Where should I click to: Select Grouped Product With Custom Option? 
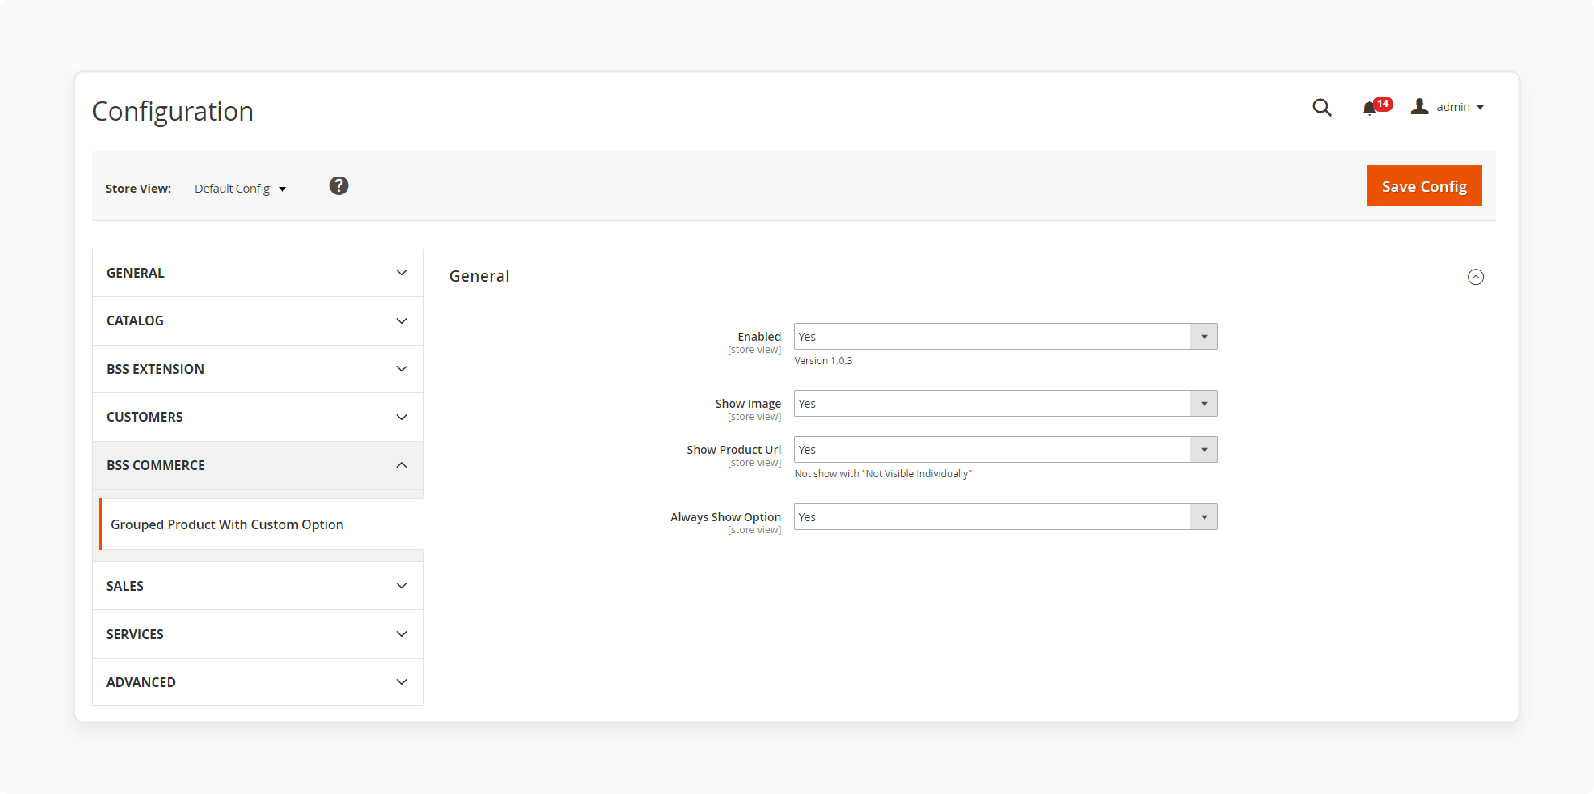tap(262, 524)
